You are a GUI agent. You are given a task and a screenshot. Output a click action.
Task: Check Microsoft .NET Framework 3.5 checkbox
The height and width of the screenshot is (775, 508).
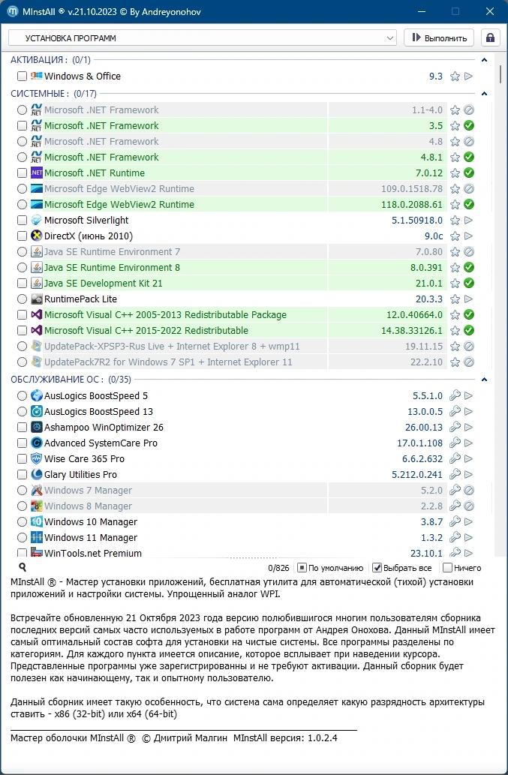tap(22, 125)
